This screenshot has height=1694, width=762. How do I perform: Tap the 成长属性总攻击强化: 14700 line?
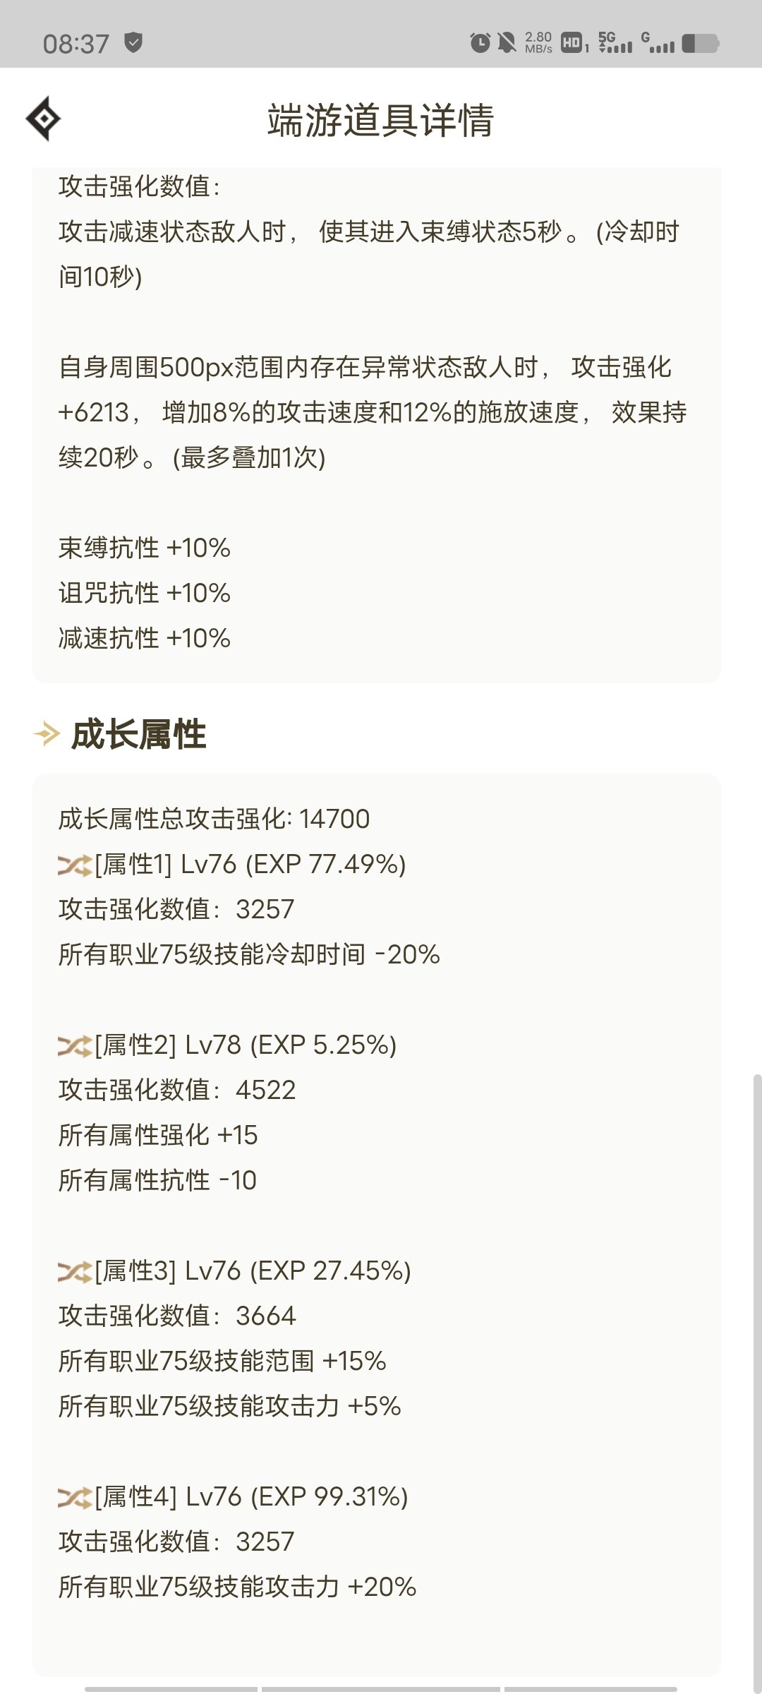tap(214, 819)
